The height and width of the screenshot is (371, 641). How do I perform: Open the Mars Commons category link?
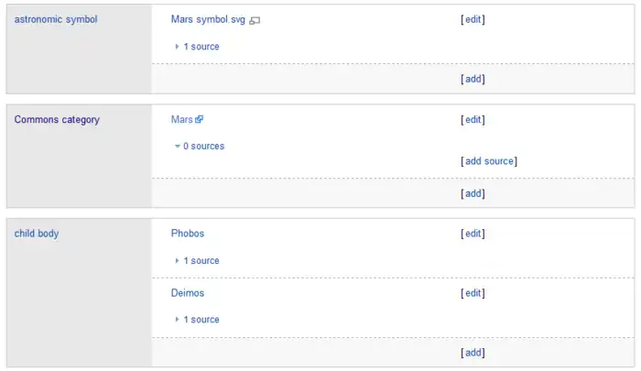tap(181, 120)
